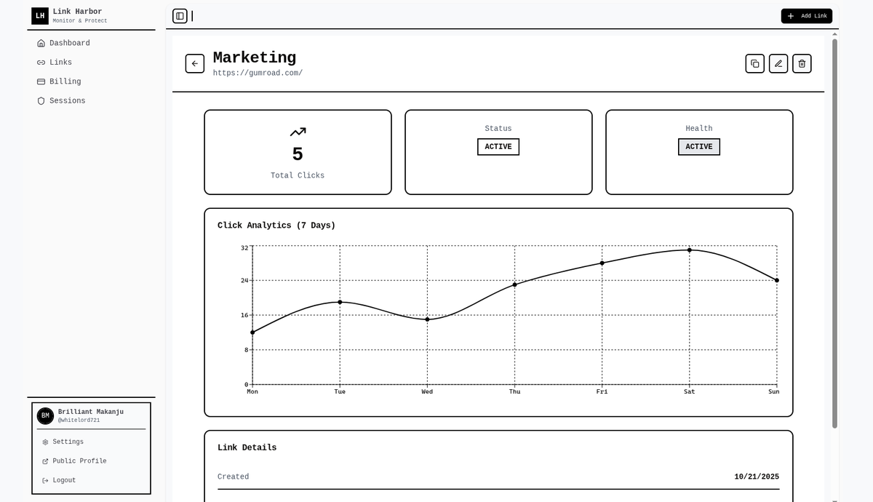
Task: Click the Created label in Link Details
Action: click(234, 477)
